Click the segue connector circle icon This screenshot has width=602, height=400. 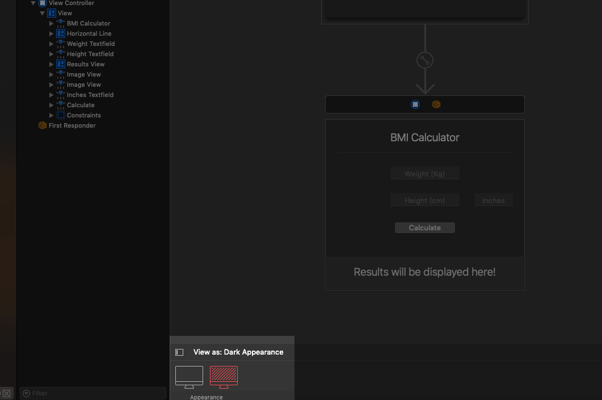425,60
